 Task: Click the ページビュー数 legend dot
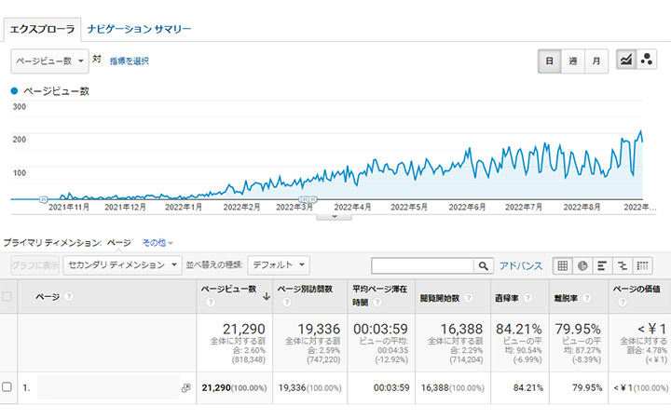click(15, 91)
